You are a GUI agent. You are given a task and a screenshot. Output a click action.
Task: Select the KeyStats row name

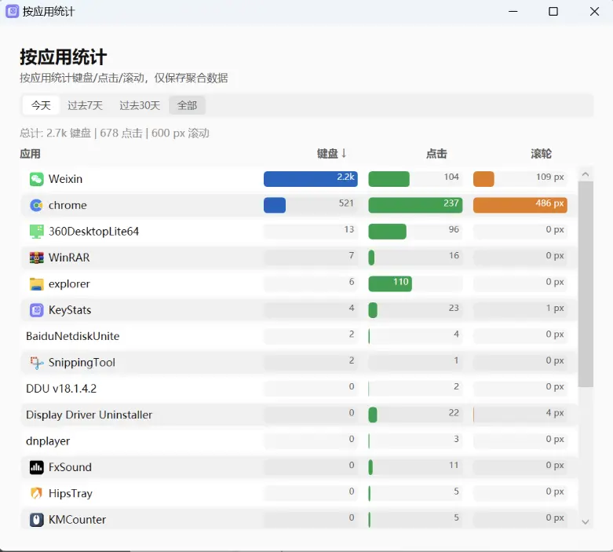pyautogui.click(x=70, y=310)
